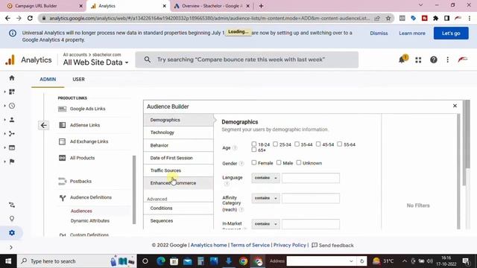Select the Traffic Sources category

coord(179,170)
